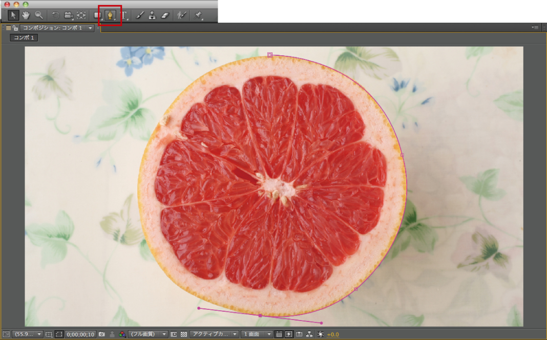Select the Hand tool
The image size is (547, 340).
pyautogui.click(x=26, y=15)
